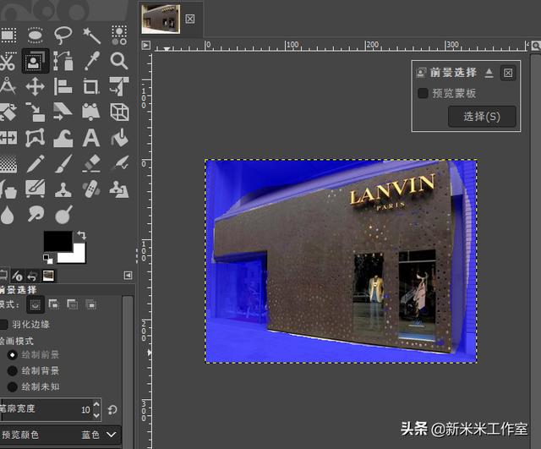
Task: Select the Warp Transform tool
Action: point(63,139)
